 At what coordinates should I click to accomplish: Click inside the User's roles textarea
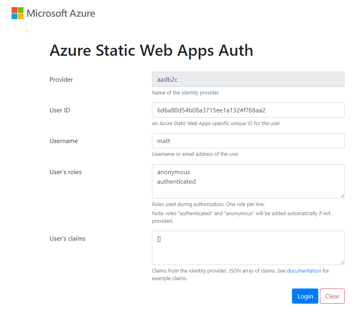pos(248,181)
